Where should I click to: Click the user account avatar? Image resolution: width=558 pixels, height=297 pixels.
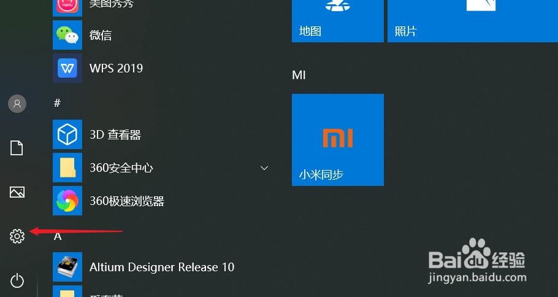coord(17,104)
